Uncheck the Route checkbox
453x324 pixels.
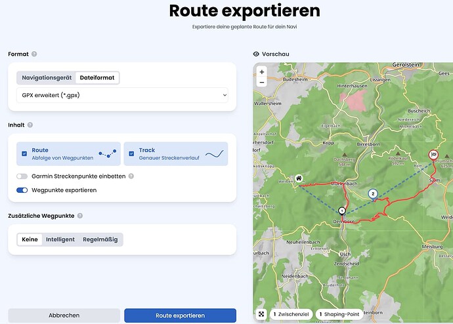pyautogui.click(x=24, y=153)
